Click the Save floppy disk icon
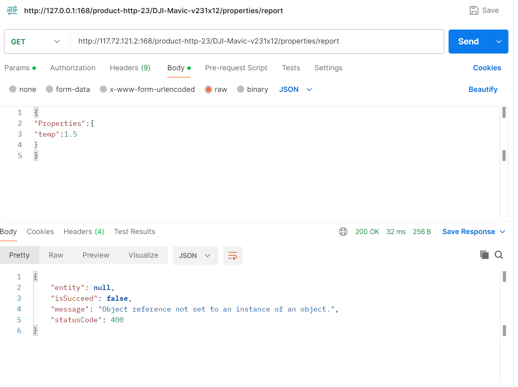 pyautogui.click(x=474, y=10)
